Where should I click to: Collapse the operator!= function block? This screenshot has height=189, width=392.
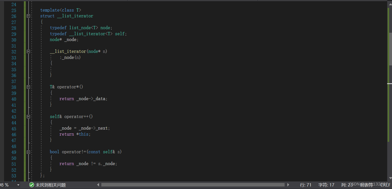tap(28, 152)
